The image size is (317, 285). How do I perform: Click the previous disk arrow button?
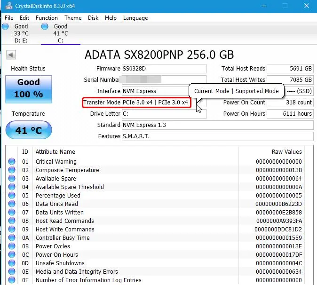point(11,55)
